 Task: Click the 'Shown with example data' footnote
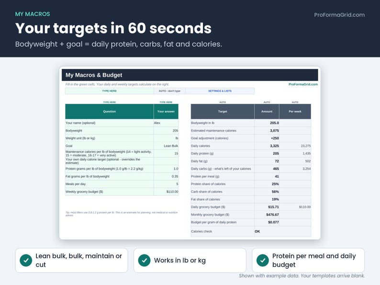(302, 276)
